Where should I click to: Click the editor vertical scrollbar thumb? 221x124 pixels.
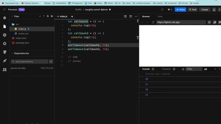[137, 21]
